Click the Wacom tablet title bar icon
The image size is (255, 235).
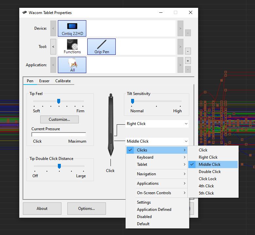click(25, 12)
